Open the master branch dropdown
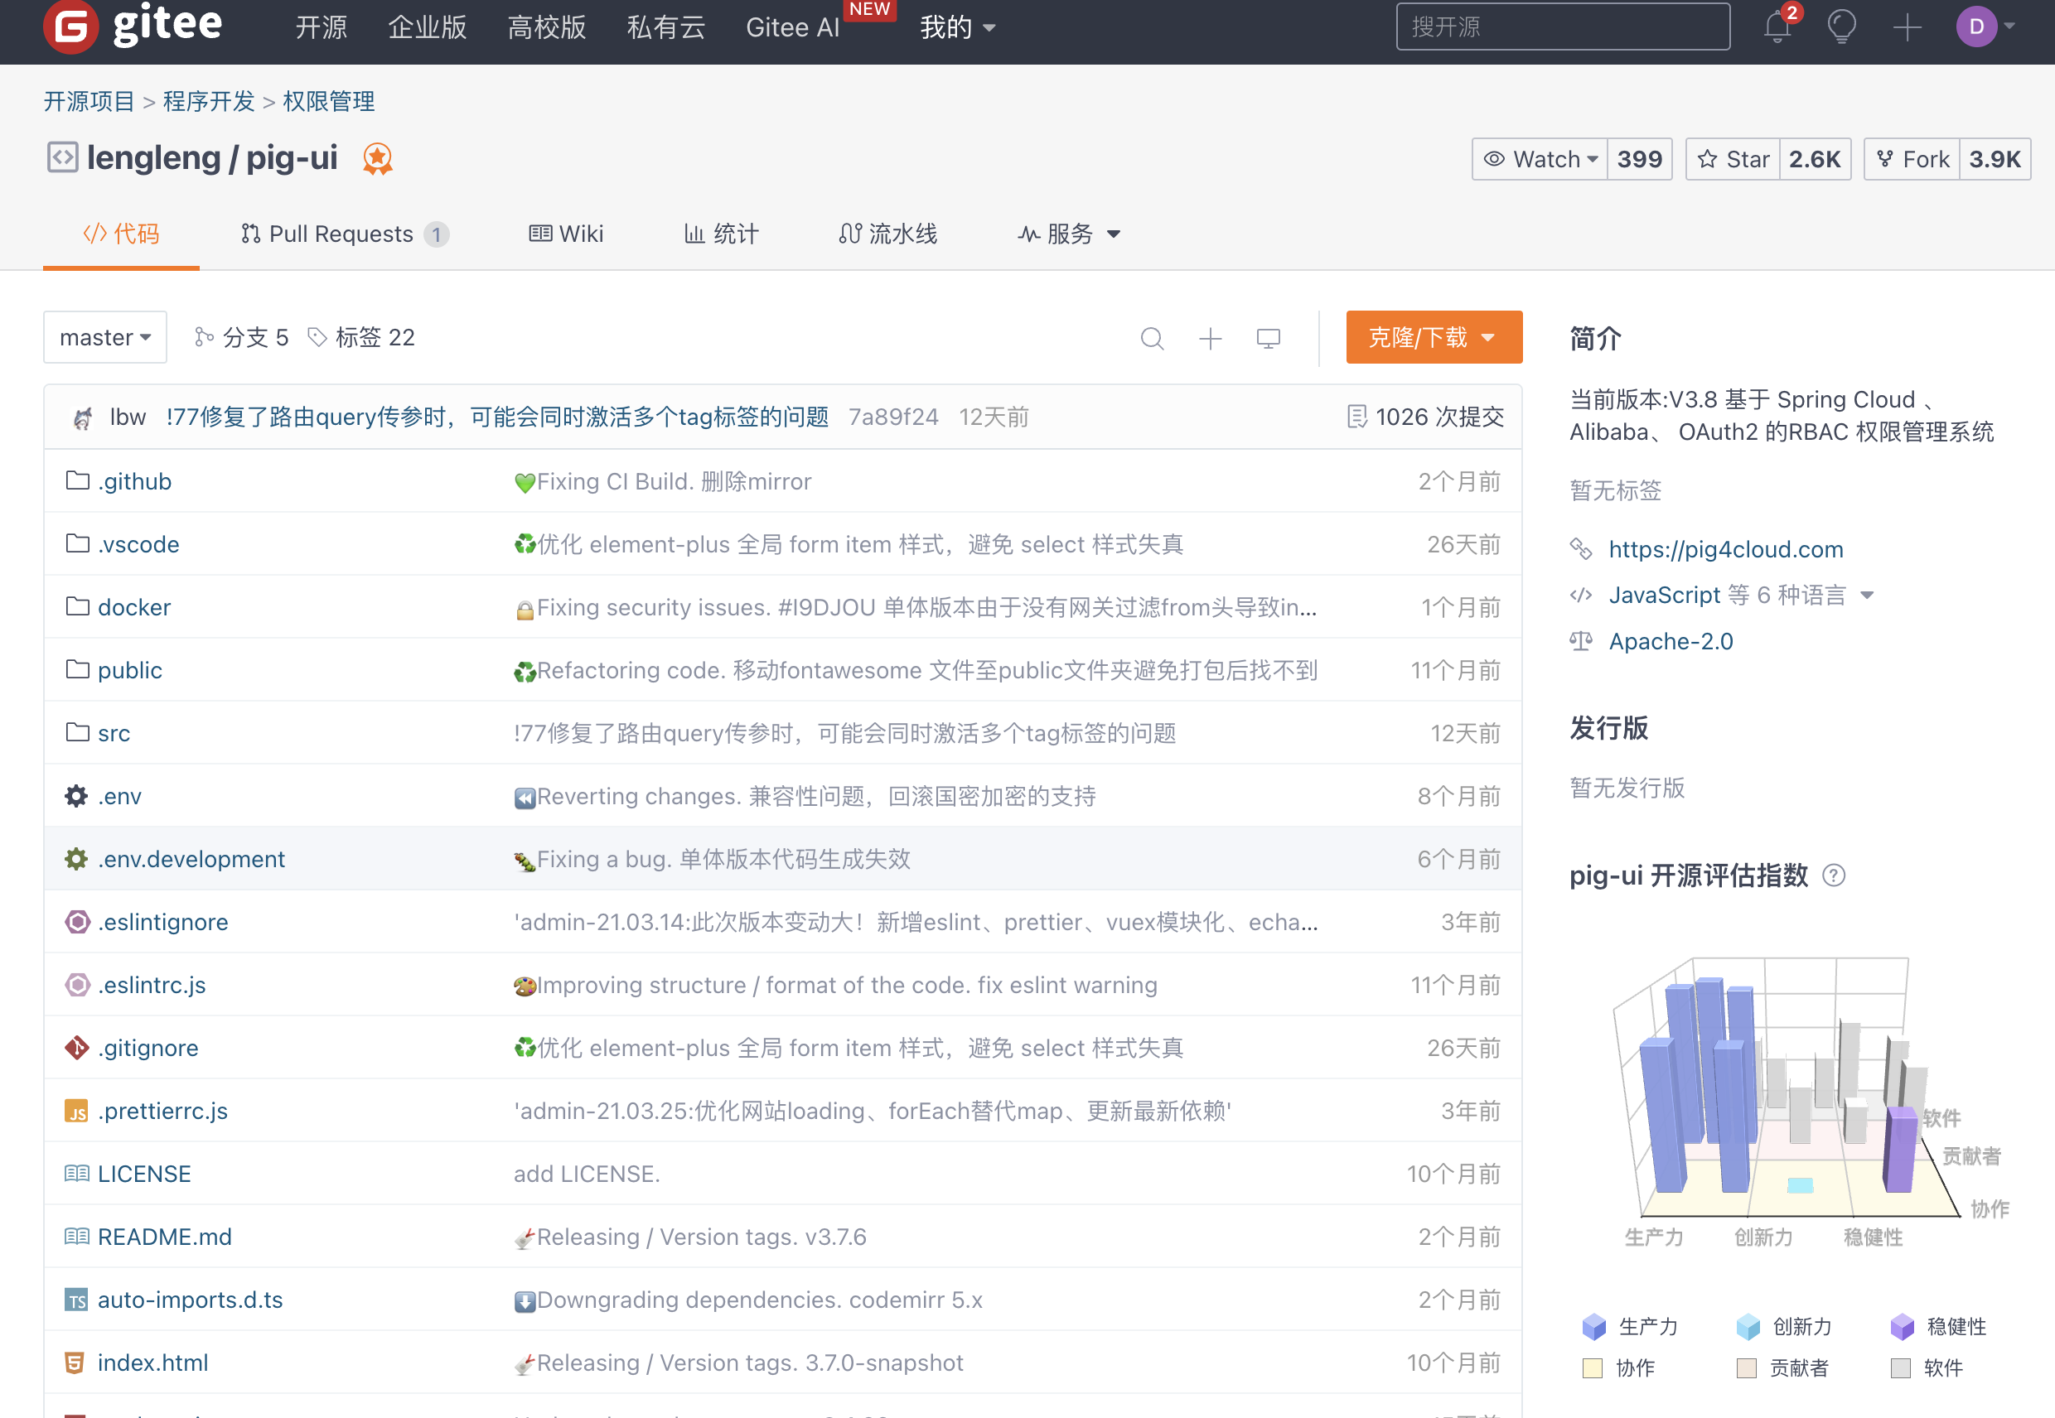The width and height of the screenshot is (2055, 1418). pos(105,338)
